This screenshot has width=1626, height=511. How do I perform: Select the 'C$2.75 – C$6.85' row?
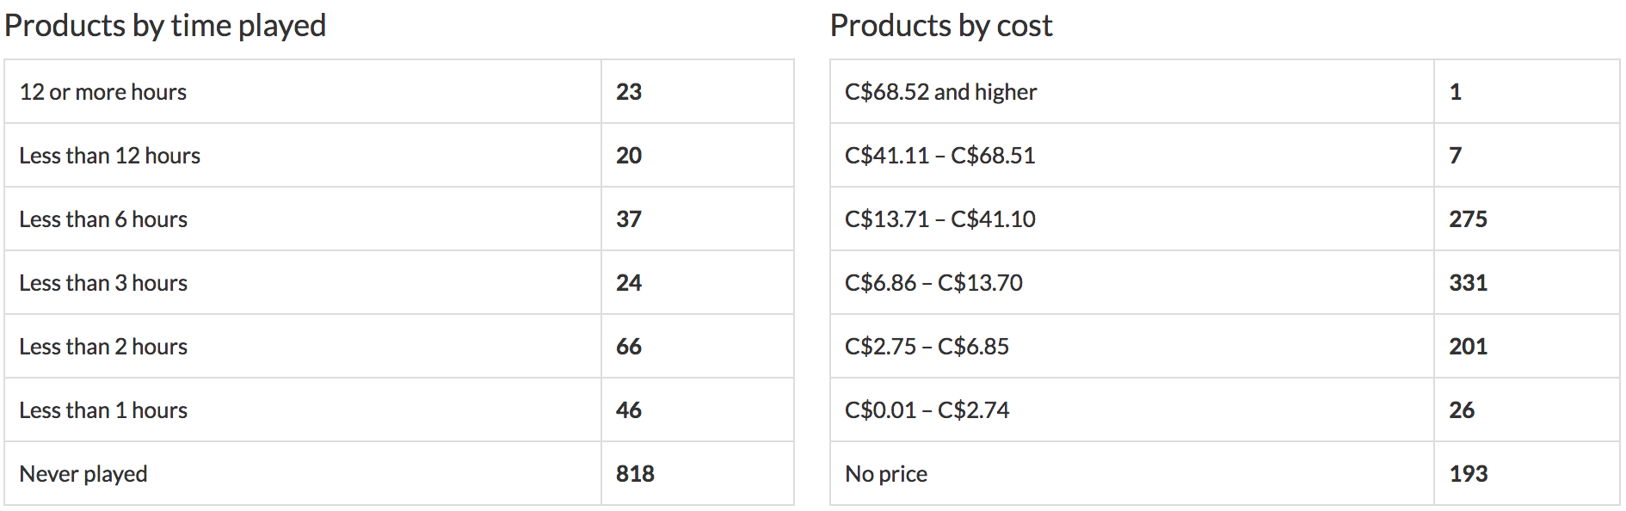(x=927, y=347)
